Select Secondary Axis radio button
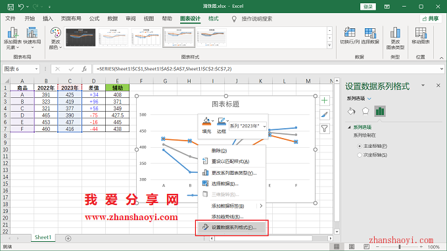447x251 pixels. pyautogui.click(x=360, y=155)
